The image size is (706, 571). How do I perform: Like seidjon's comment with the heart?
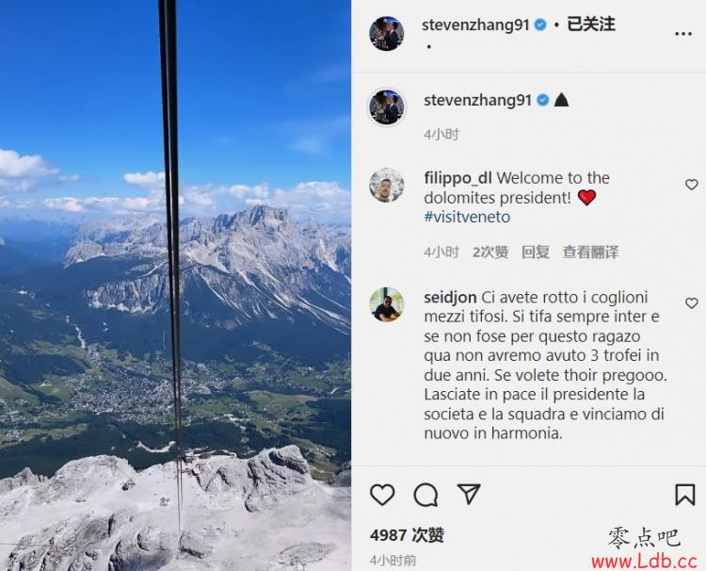point(691,302)
